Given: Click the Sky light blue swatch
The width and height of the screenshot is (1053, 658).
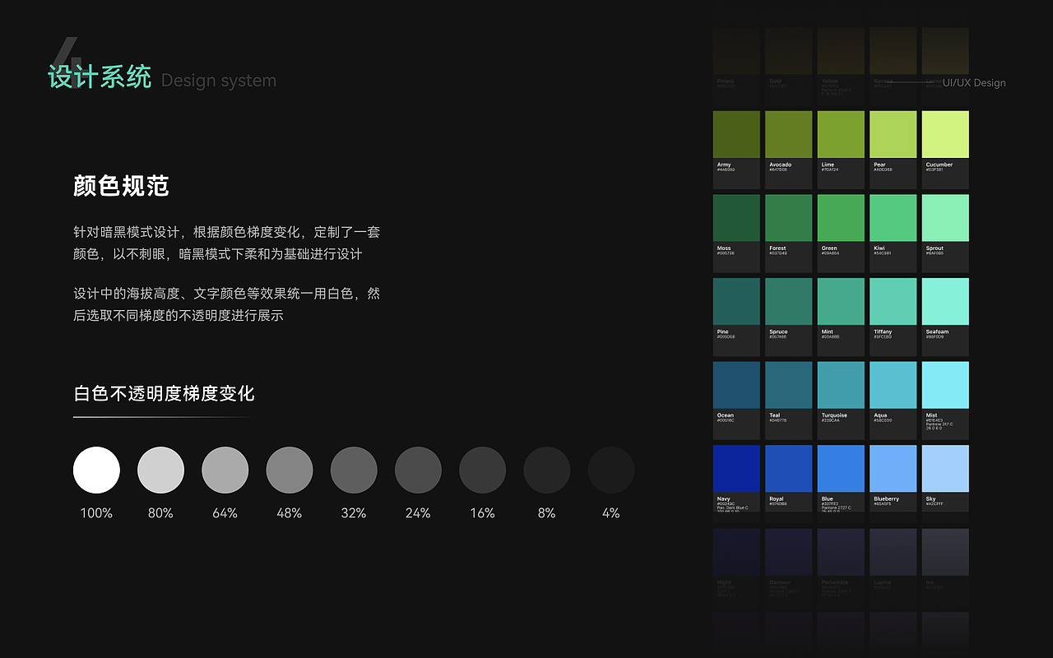Looking at the screenshot, I should coord(945,469).
